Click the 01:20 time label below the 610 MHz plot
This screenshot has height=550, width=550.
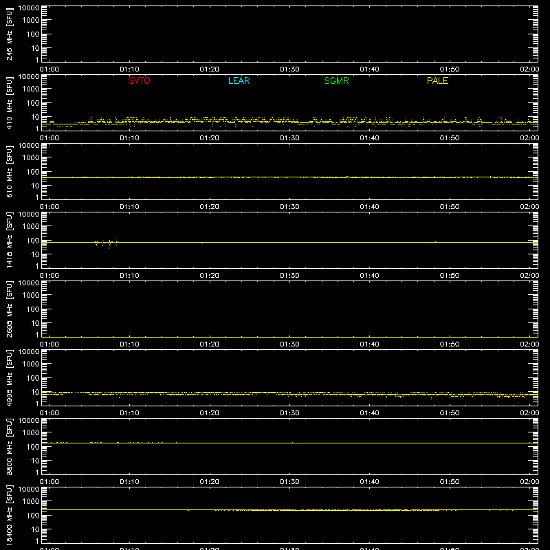[210, 207]
